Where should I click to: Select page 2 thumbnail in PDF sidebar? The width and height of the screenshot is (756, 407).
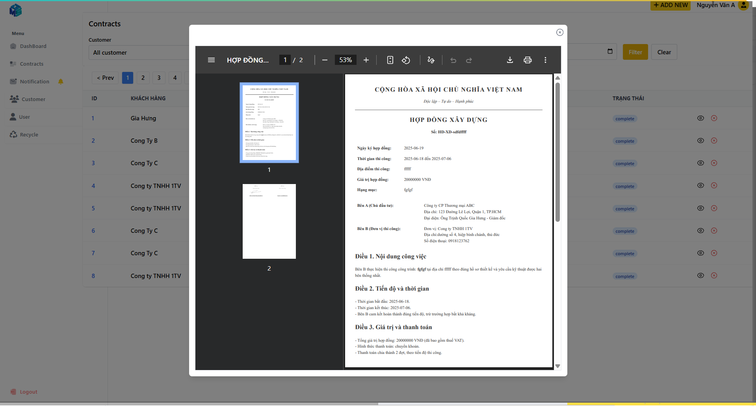coord(269,221)
